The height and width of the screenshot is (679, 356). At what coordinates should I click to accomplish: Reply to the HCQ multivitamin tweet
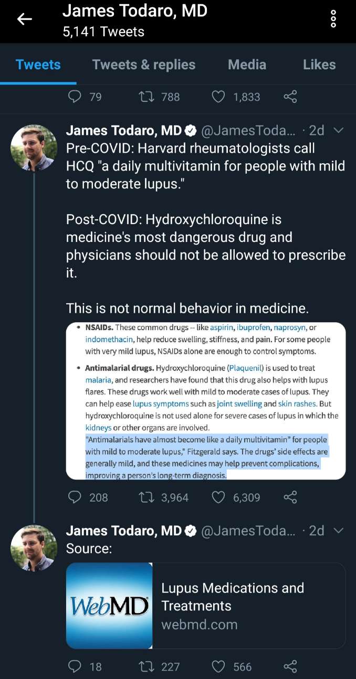point(76,497)
